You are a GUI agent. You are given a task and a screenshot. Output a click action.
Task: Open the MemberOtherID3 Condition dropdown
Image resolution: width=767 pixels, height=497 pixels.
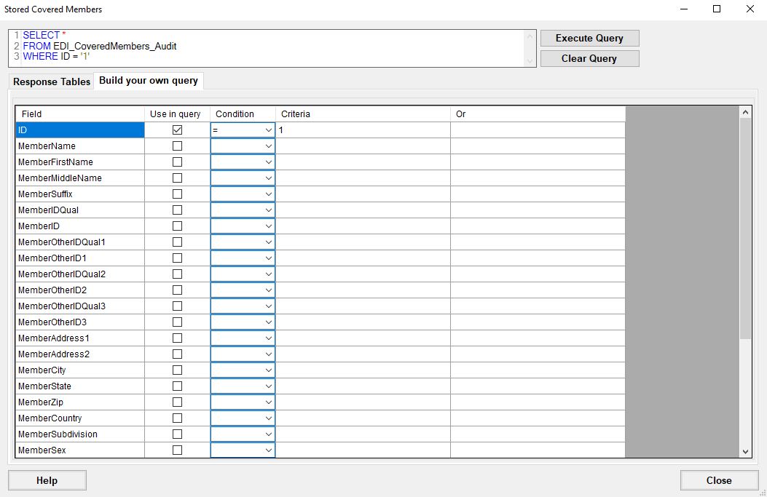(x=269, y=322)
